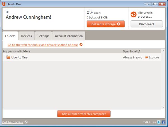Screen dimensions: 168x127
Task: Follow the web sharing options link
Action: click(43, 45)
